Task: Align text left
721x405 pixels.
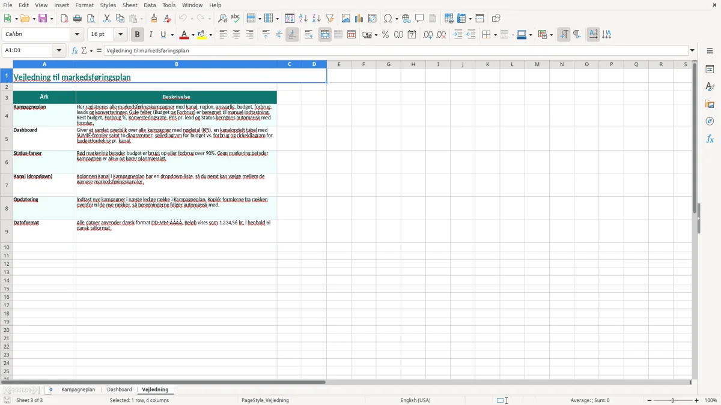Action: coord(223,35)
